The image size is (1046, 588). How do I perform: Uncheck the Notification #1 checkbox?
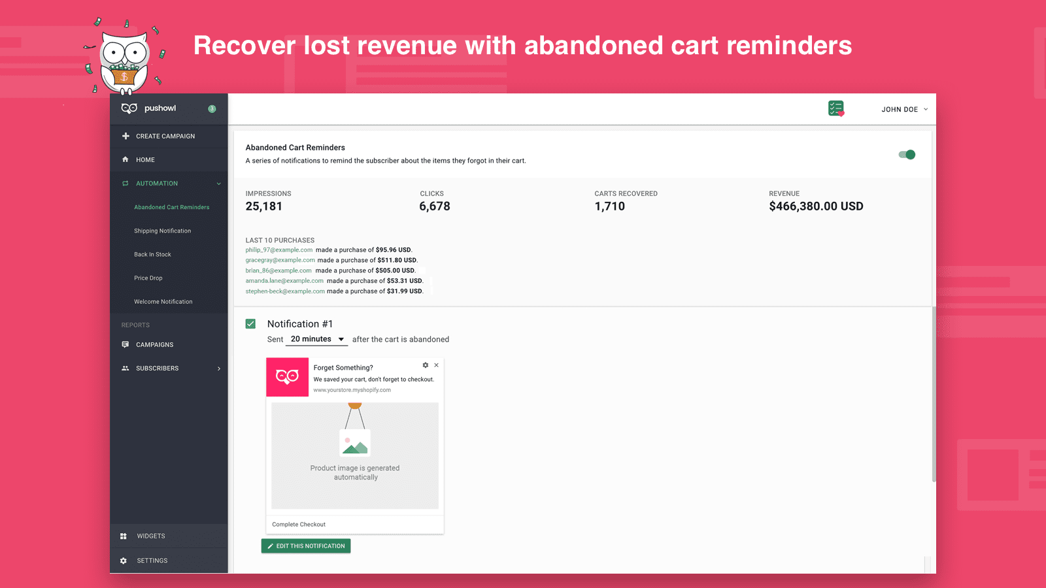tap(250, 324)
